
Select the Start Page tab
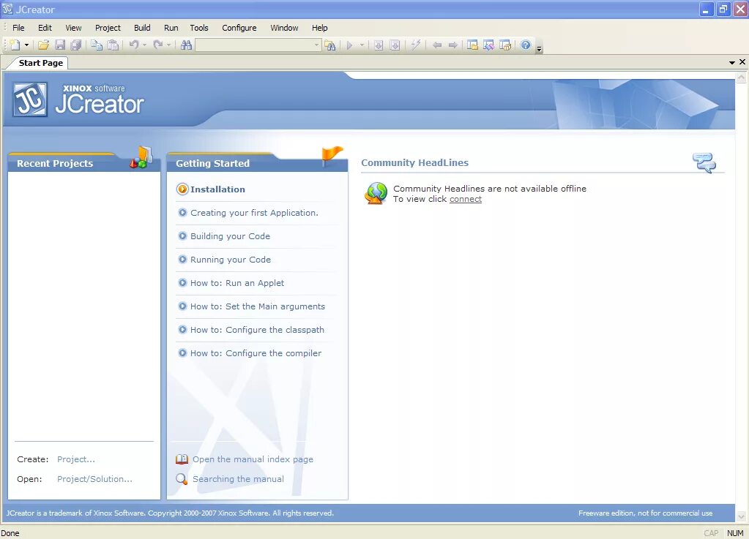coord(40,63)
